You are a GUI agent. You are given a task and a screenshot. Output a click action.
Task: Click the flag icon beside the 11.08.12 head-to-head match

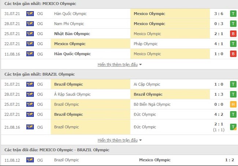pyautogui.click(x=30, y=160)
